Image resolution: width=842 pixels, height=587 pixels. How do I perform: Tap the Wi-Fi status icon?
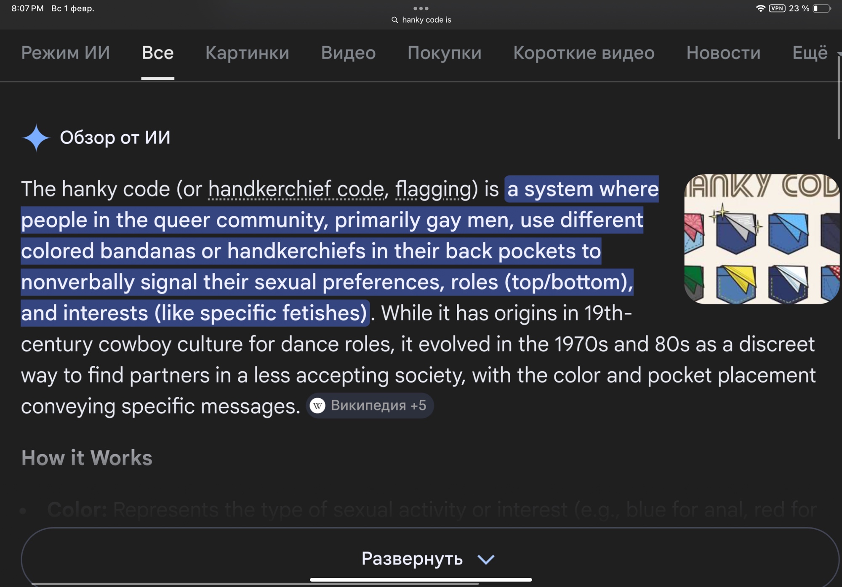pos(760,8)
